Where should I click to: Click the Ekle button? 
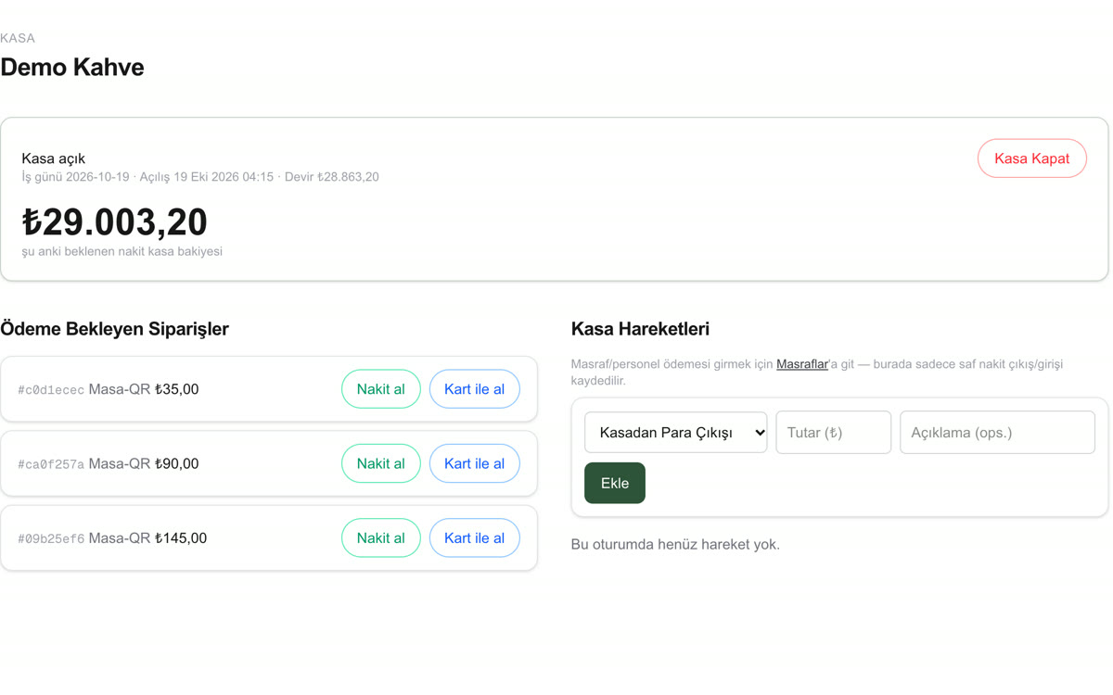point(614,483)
